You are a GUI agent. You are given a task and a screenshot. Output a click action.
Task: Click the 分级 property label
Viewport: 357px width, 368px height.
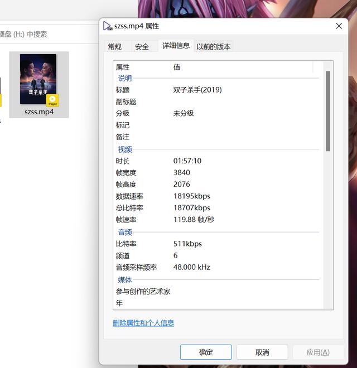[x=123, y=113]
